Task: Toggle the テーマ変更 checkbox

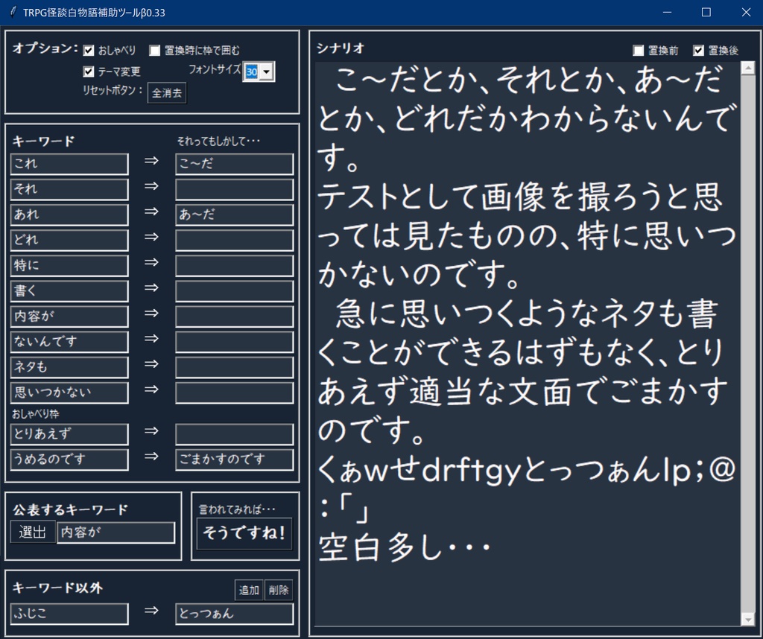Action: (x=88, y=71)
